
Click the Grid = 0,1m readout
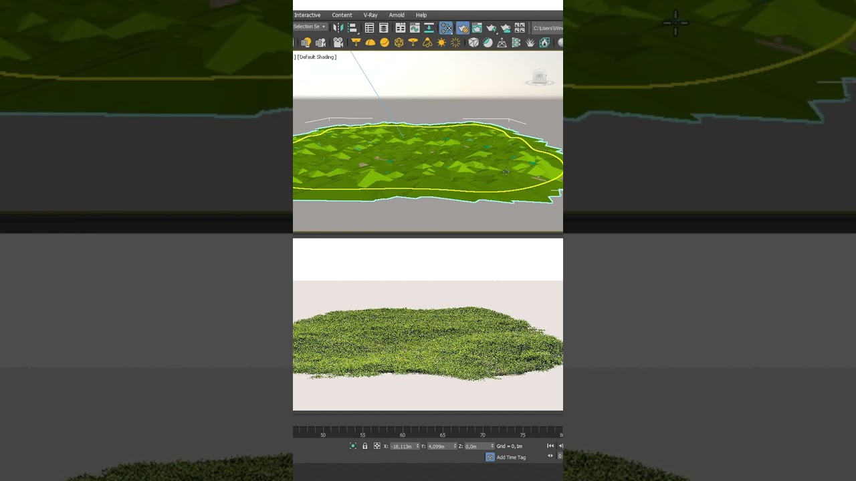(x=509, y=446)
